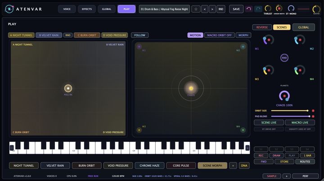Click the SCENE MORPH button

pos(212,166)
